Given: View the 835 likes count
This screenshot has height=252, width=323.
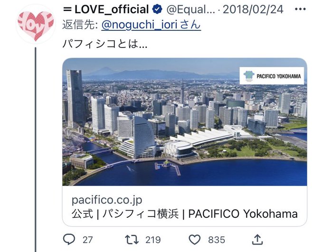Looking at the screenshot, I should (216, 240).
